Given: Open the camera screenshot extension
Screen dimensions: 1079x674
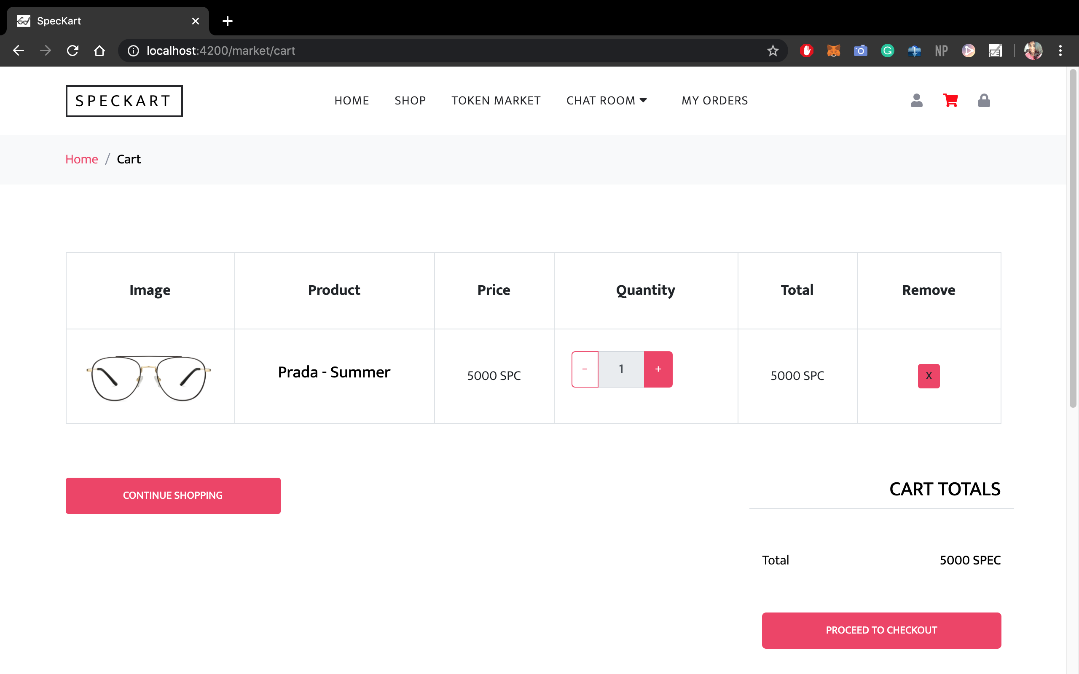Looking at the screenshot, I should click(x=860, y=51).
